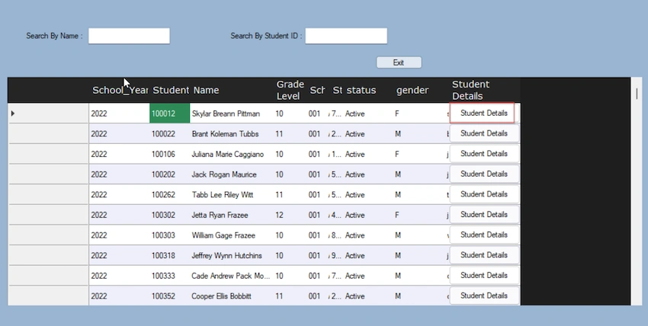Open Student Details for Brant Koleman Tubbs
This screenshot has height=326, width=648.
pos(484,133)
